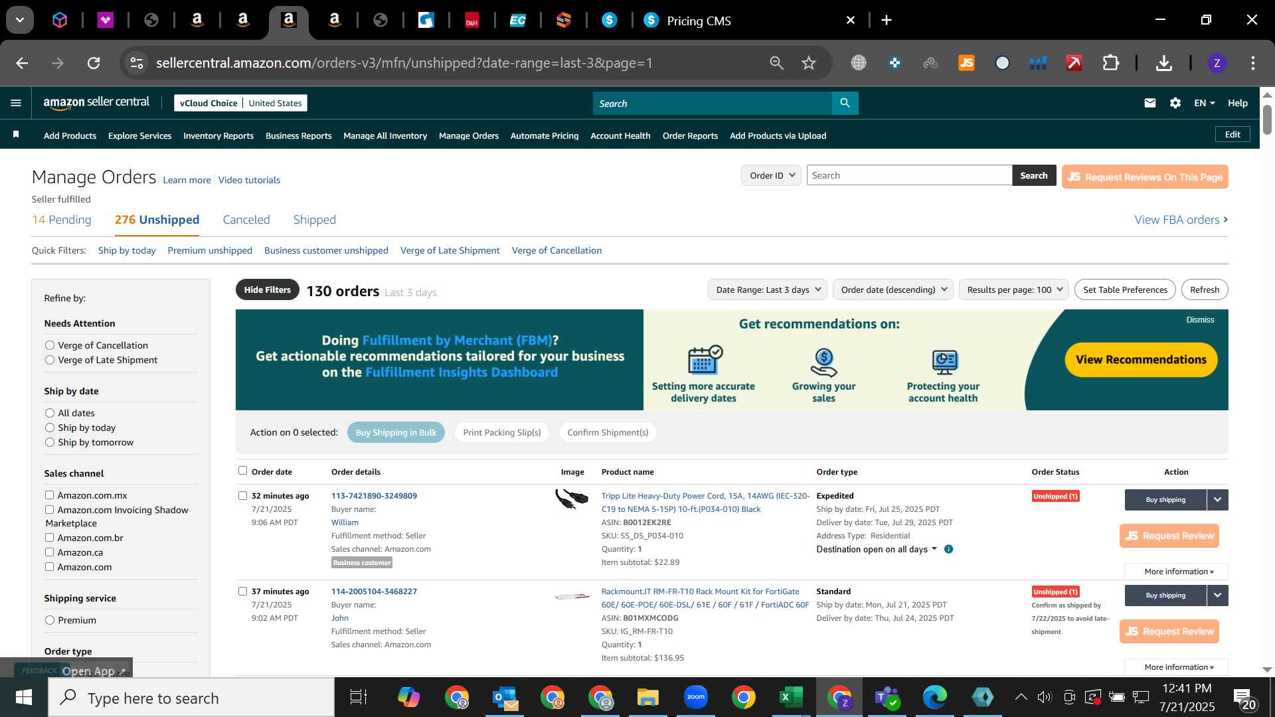
Task: Reload the page with the browser refresh icon
Action: 94,63
